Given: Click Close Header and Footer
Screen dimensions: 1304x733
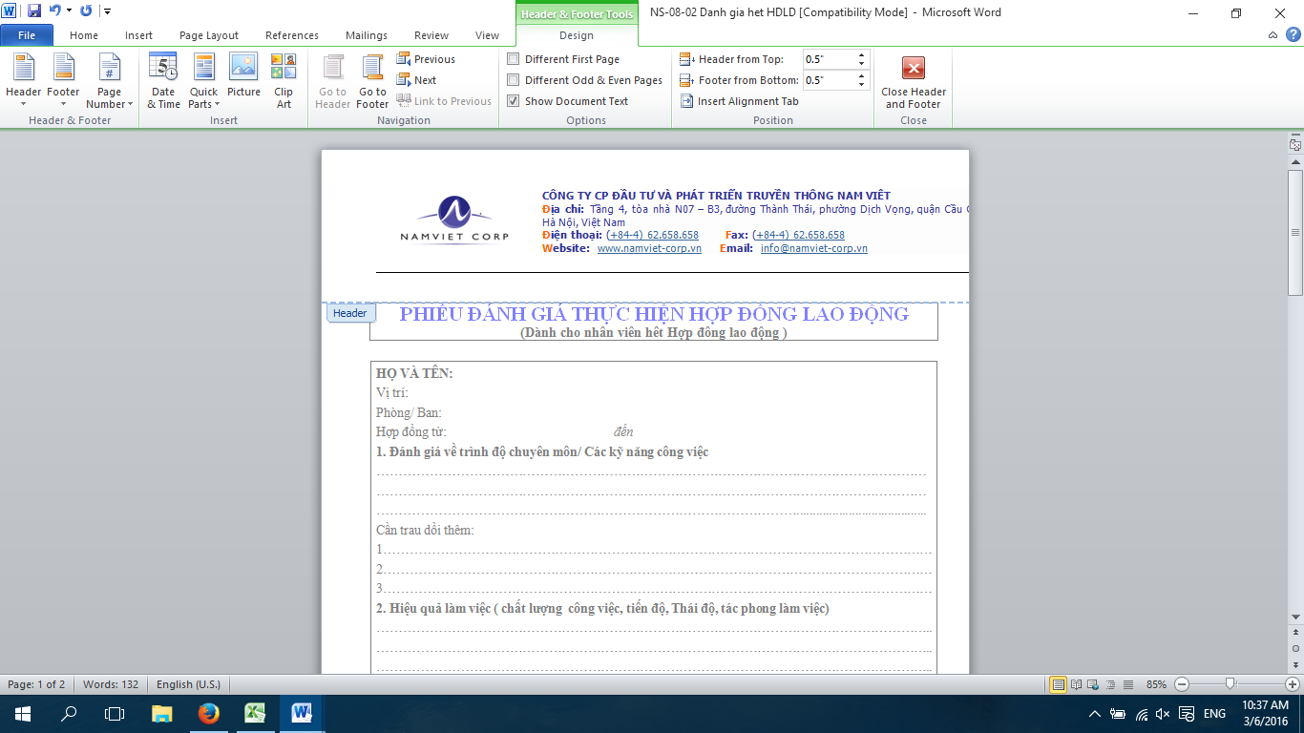Looking at the screenshot, I should click(914, 82).
